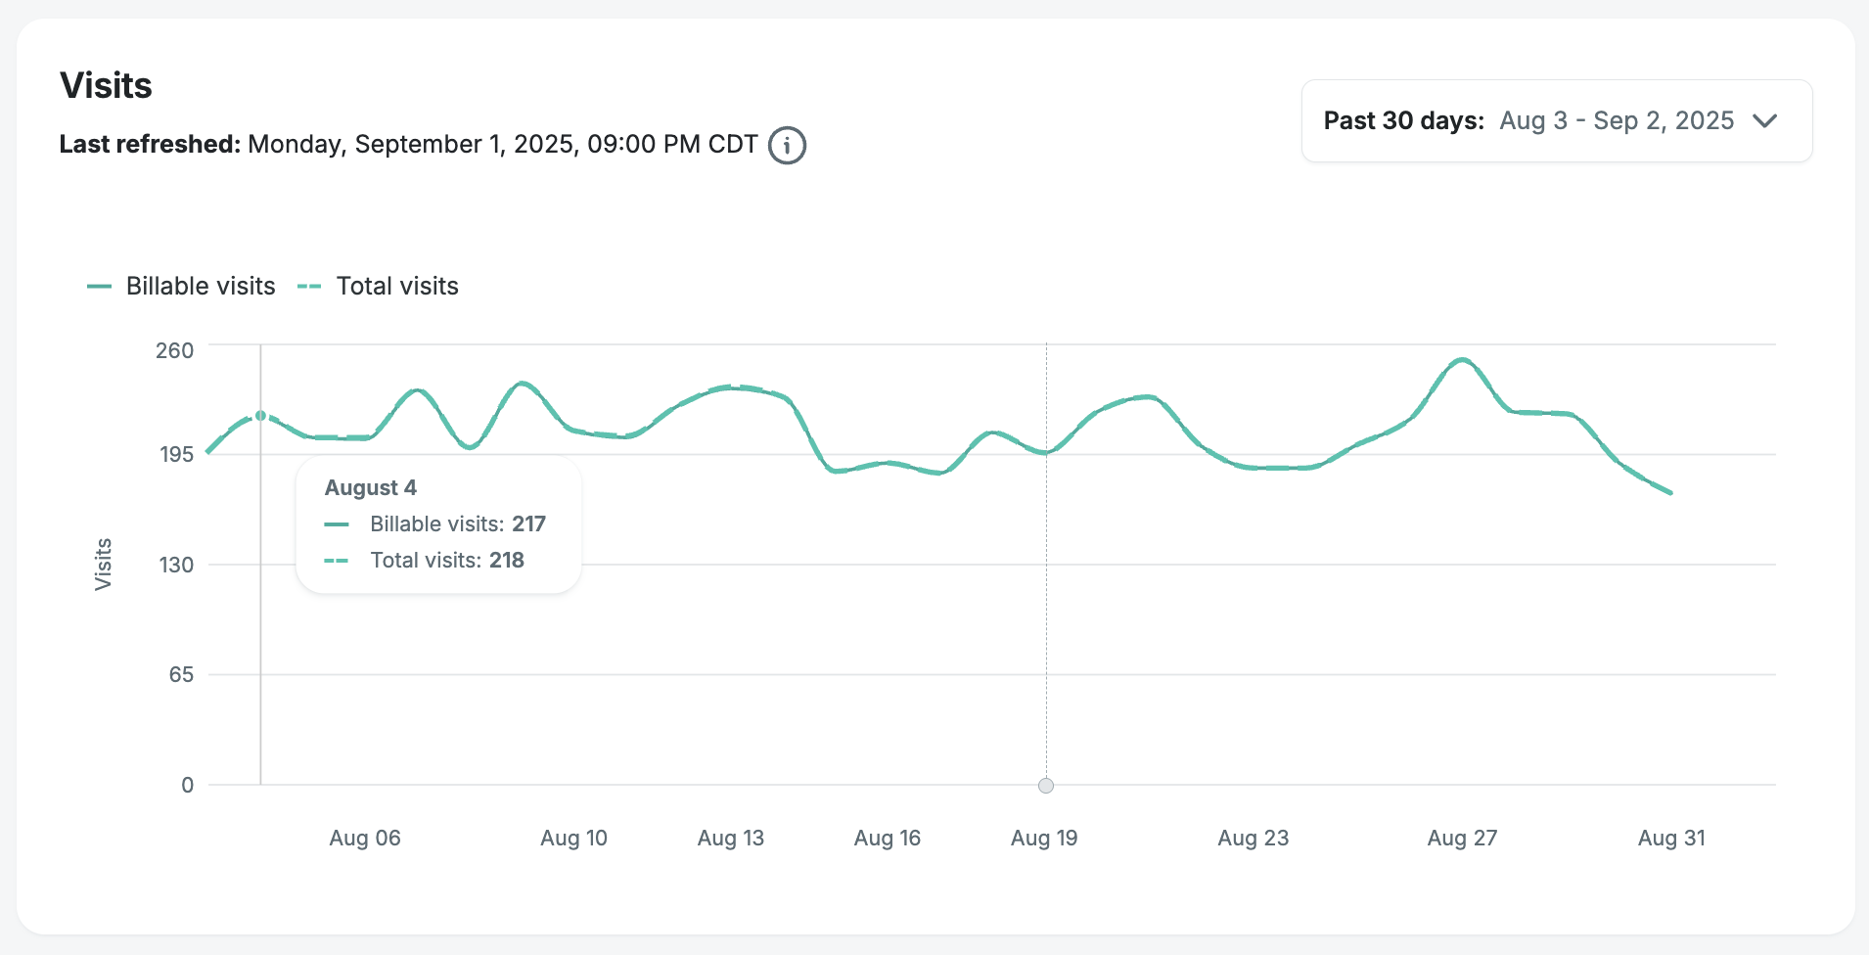Toggle the Total visits legend label

pos(397,286)
